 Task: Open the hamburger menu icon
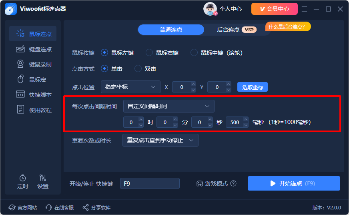[304, 9]
